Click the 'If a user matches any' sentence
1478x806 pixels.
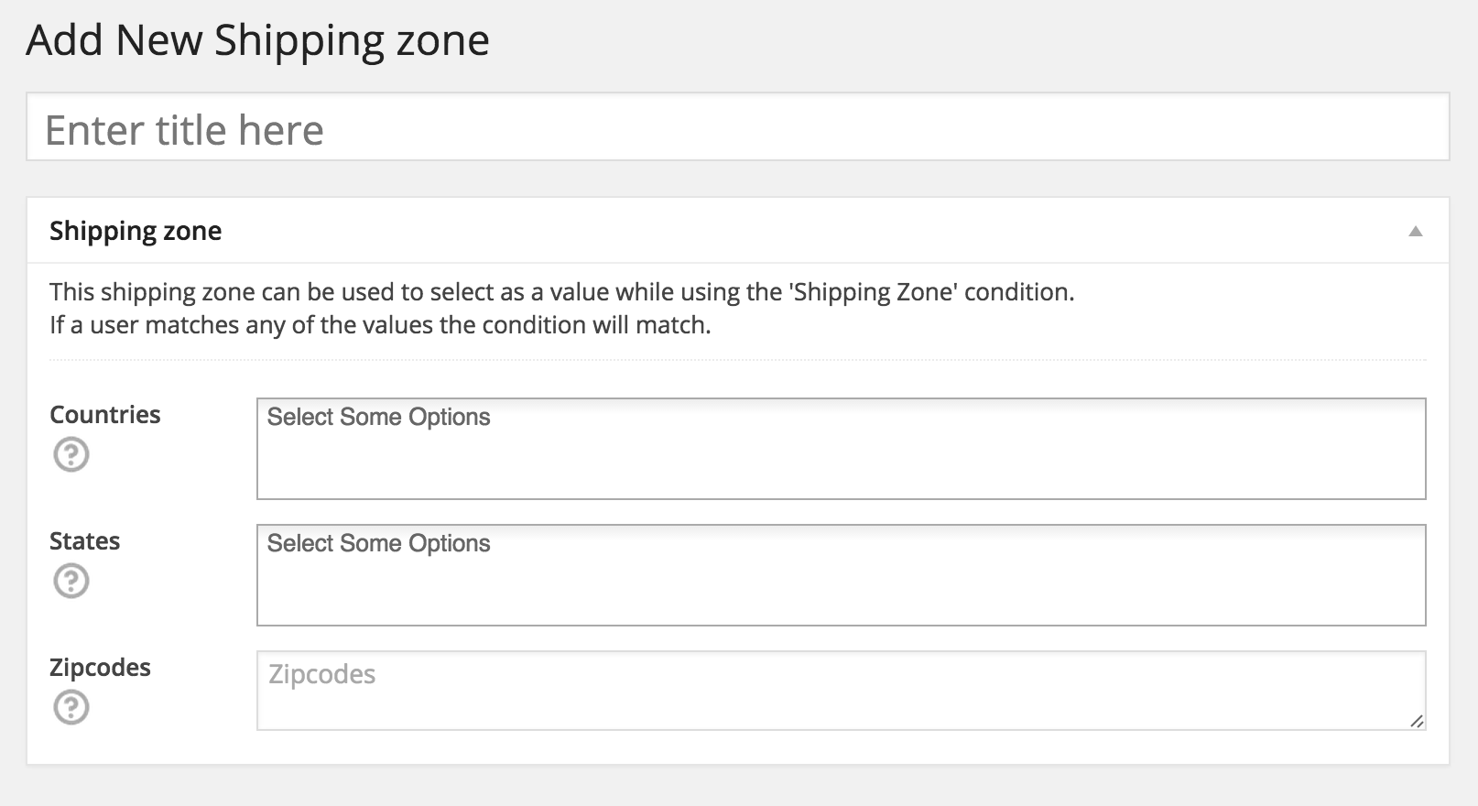(380, 325)
